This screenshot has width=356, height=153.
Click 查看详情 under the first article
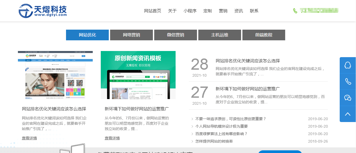[x=29, y=138]
